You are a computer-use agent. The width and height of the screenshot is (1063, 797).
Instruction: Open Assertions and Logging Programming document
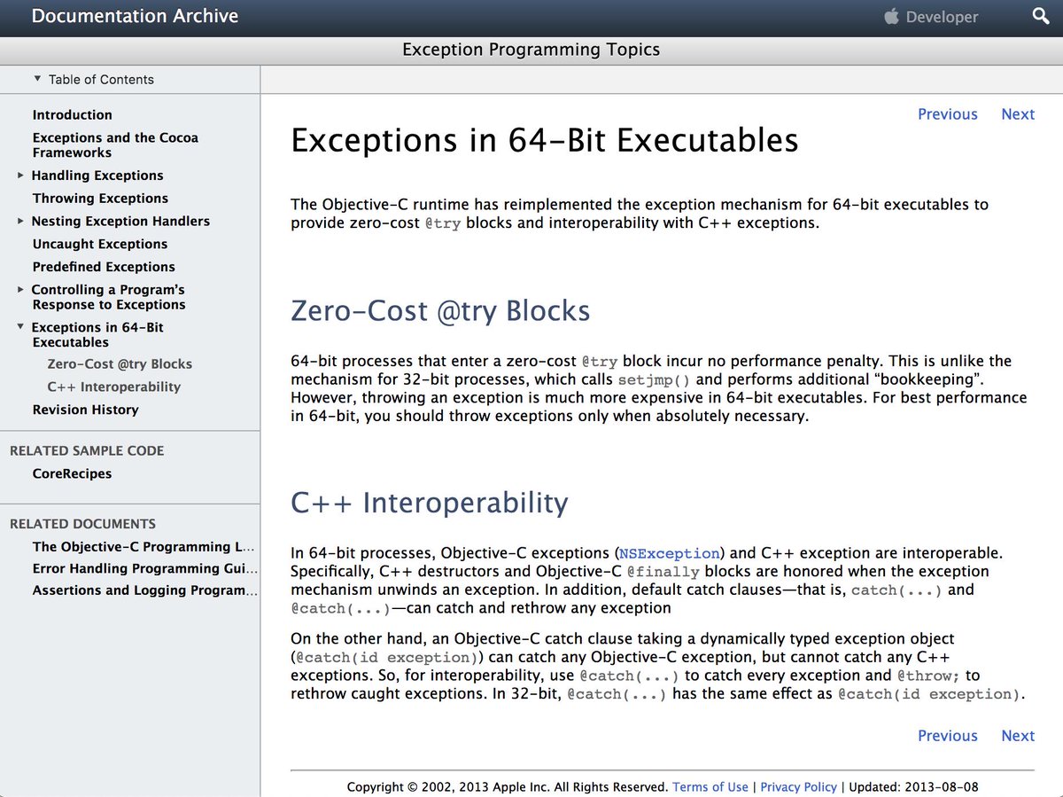(x=146, y=590)
